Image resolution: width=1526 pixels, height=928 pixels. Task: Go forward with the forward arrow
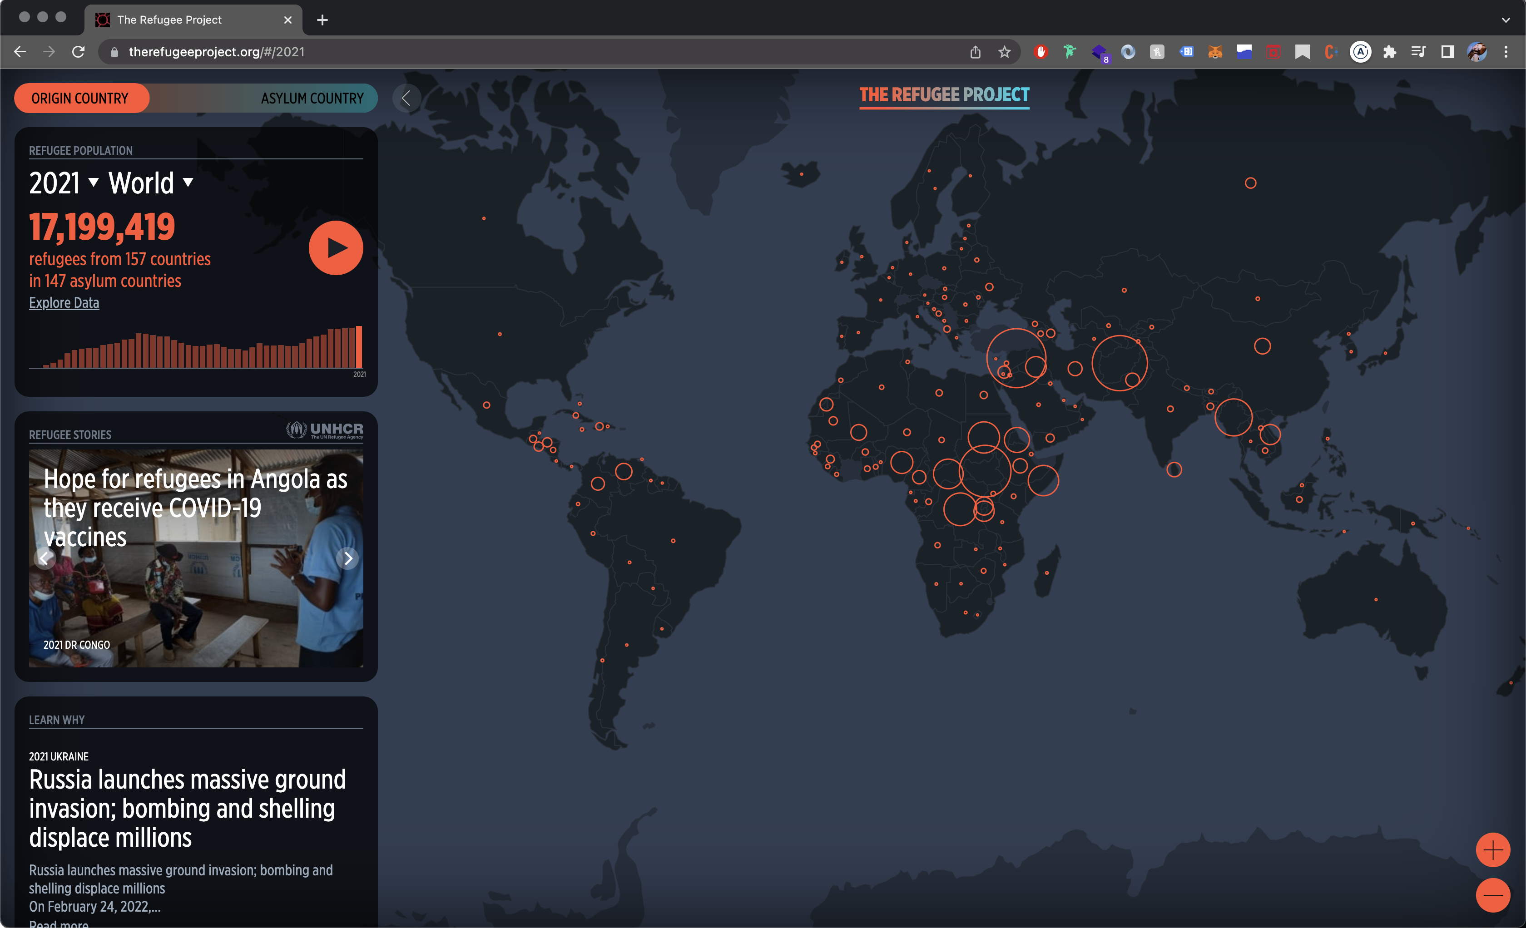(x=49, y=52)
